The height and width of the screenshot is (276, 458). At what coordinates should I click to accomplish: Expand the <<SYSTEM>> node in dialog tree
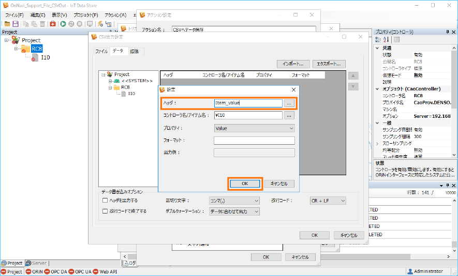[110, 81]
